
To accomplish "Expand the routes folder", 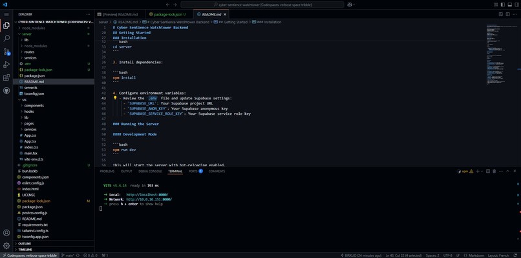I will click(x=53, y=52).
